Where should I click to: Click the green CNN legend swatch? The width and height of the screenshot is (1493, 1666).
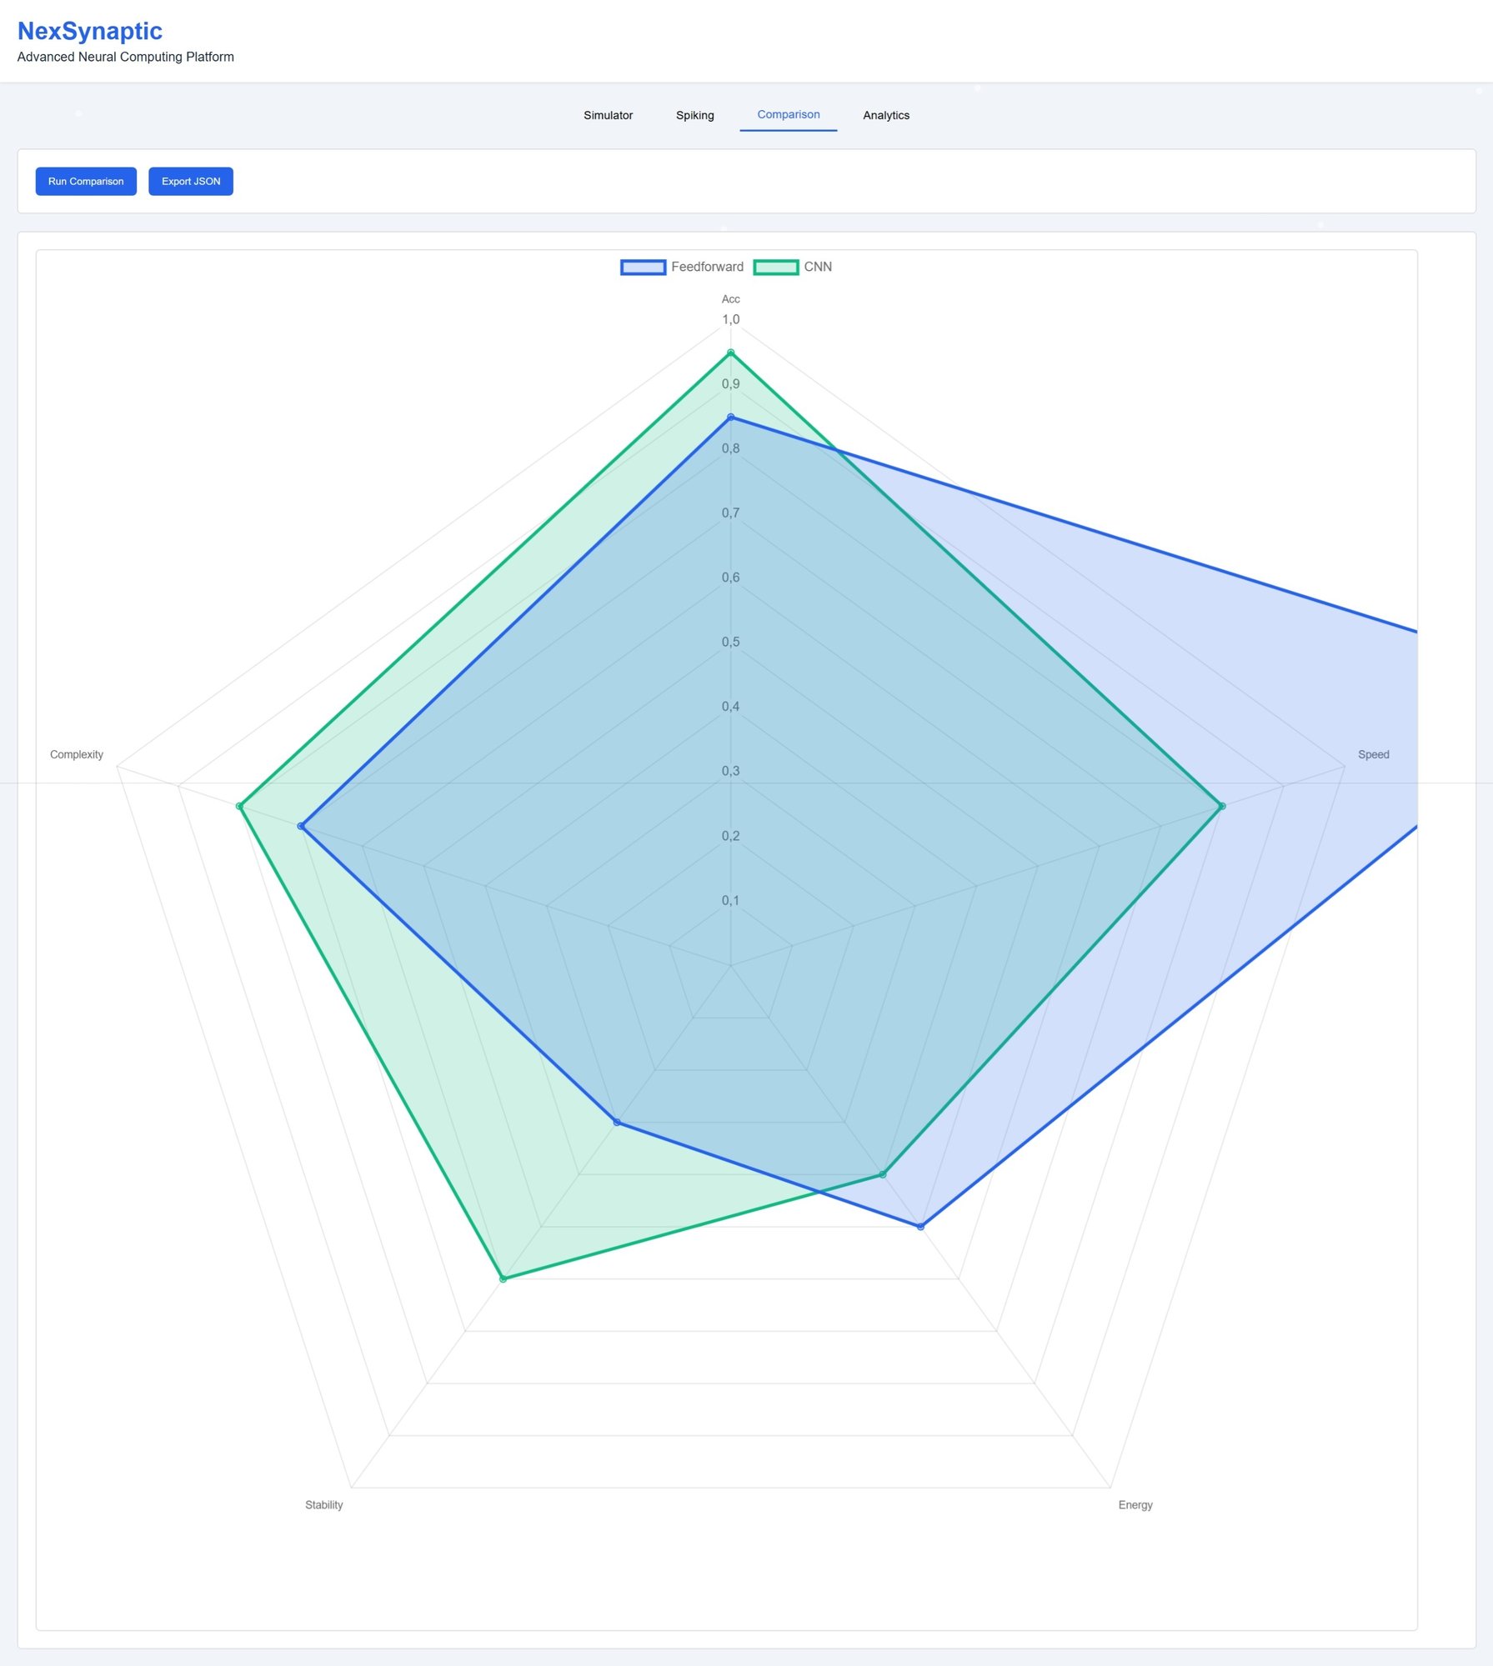tap(775, 267)
